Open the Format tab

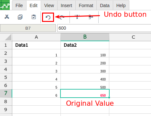pyautogui.click(x=86, y=5)
